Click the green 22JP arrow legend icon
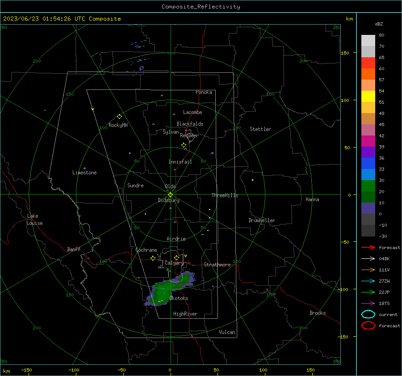Screen dimensions: 402x376 click(x=368, y=292)
